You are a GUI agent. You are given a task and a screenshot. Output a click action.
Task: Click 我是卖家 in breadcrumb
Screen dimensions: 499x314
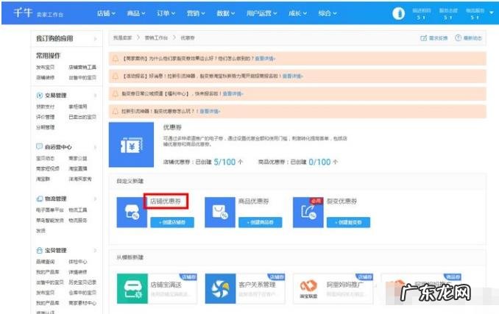point(122,38)
